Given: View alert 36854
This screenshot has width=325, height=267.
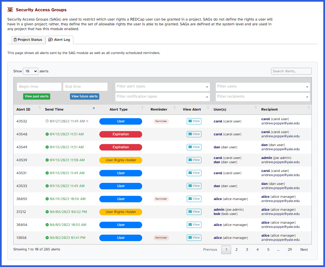Looking at the screenshot, I should tap(194, 225).
